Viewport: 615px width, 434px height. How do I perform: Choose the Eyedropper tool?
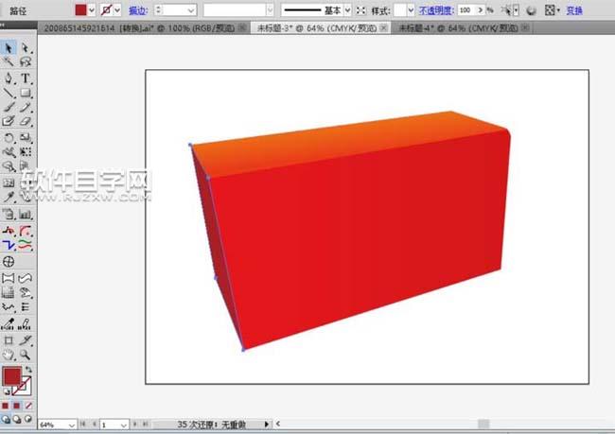coord(9,197)
